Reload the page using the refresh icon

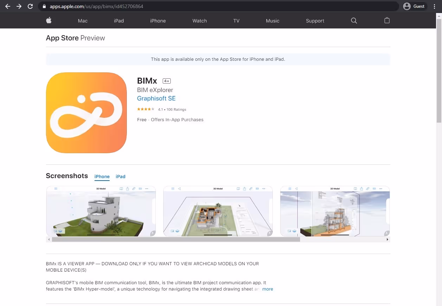click(x=30, y=6)
